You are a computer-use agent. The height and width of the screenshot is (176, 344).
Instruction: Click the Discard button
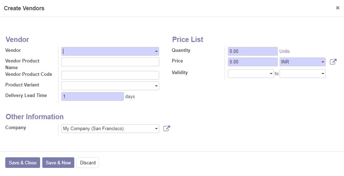click(88, 163)
